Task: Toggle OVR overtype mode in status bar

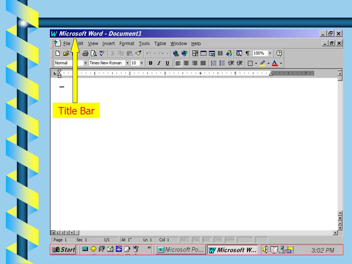Action: pos(218,240)
